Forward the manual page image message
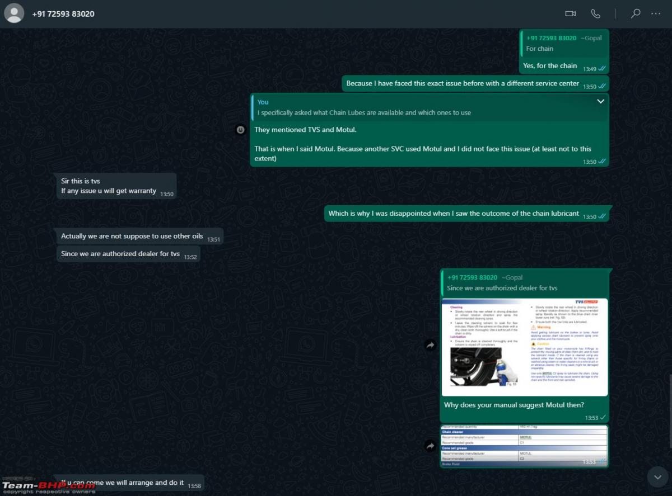This screenshot has height=496, width=672. [430, 346]
